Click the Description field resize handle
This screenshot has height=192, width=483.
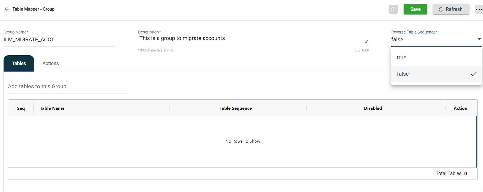pyautogui.click(x=366, y=42)
